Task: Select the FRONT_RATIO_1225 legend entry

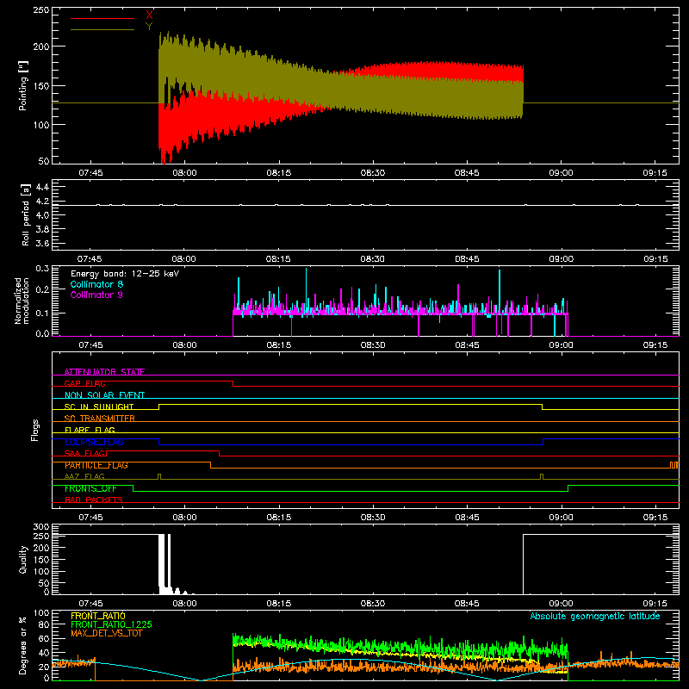Action: pos(112,624)
